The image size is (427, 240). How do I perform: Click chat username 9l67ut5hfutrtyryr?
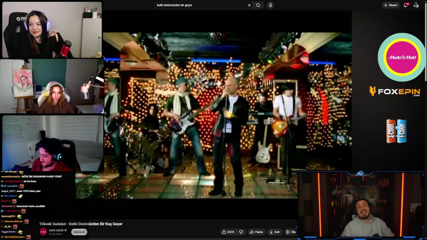point(14,237)
